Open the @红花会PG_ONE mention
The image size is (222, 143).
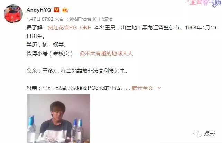70,27
